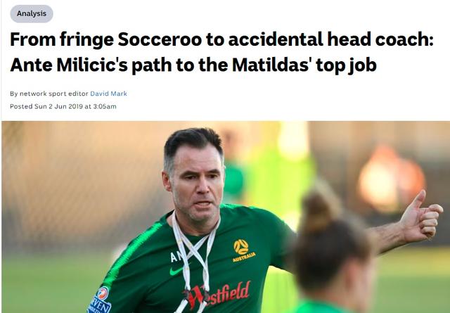Open the main article photo of the coach
Screen dimensions: 450x313
tap(226, 217)
